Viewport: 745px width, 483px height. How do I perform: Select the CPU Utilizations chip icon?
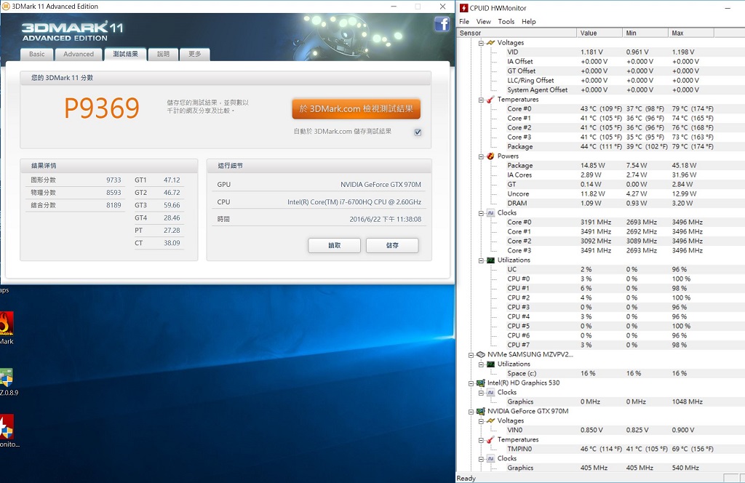pyautogui.click(x=491, y=260)
